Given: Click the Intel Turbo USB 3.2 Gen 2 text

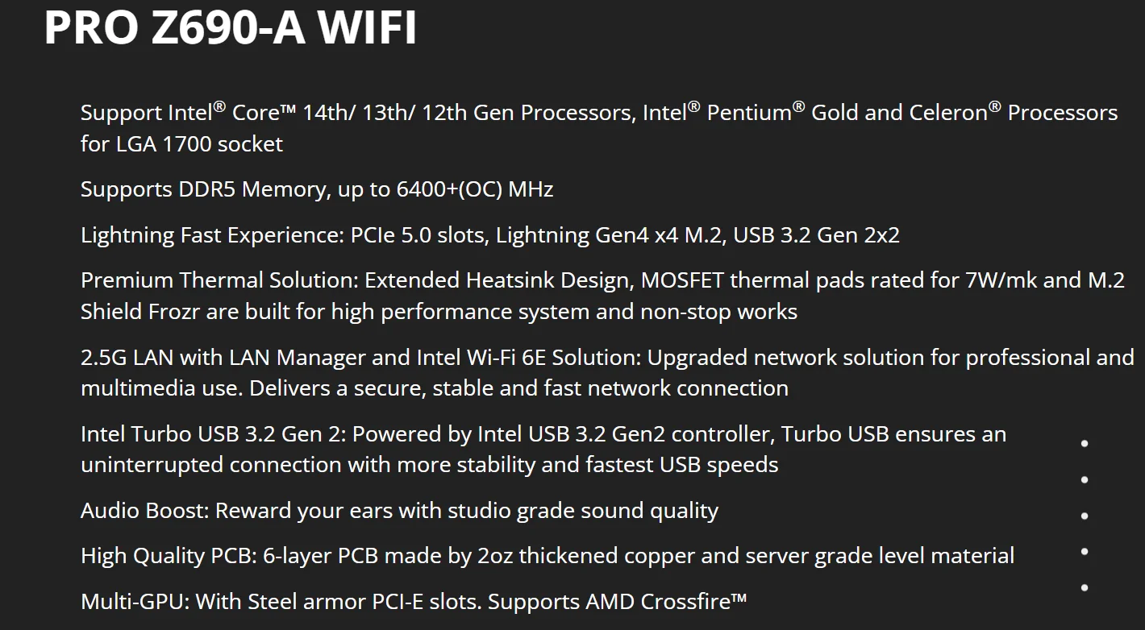Looking at the screenshot, I should [x=213, y=434].
